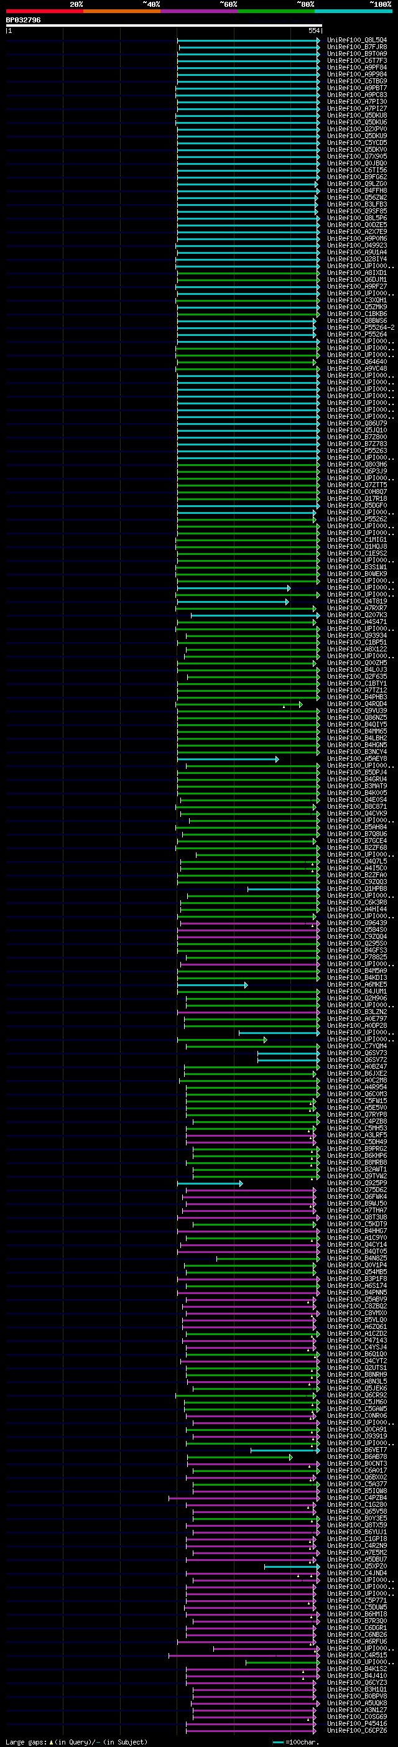Click the green ~80% identity legend bar
The width and height of the screenshot is (398, 1747).
coord(276,11)
